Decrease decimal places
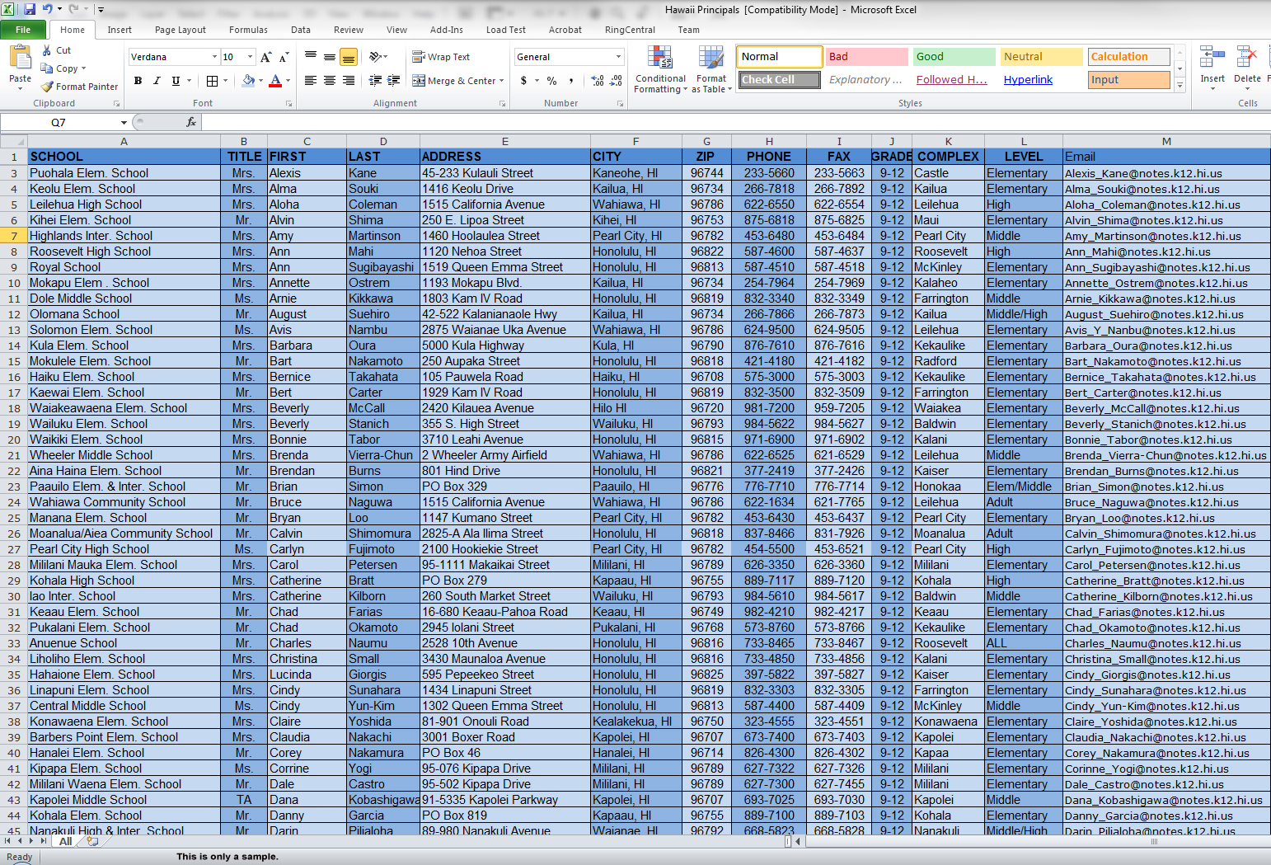 pos(617,81)
